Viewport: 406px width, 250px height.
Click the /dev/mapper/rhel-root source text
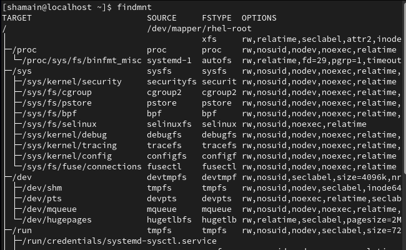click(x=199, y=29)
